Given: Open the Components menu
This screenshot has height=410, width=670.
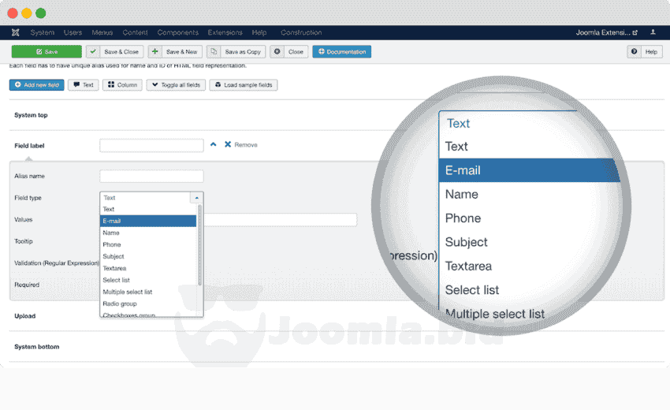Looking at the screenshot, I should coord(177,32).
